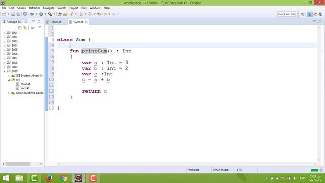Screen dimensions: 325x183
Task: Expand the E005 project node
Action: (5, 50)
